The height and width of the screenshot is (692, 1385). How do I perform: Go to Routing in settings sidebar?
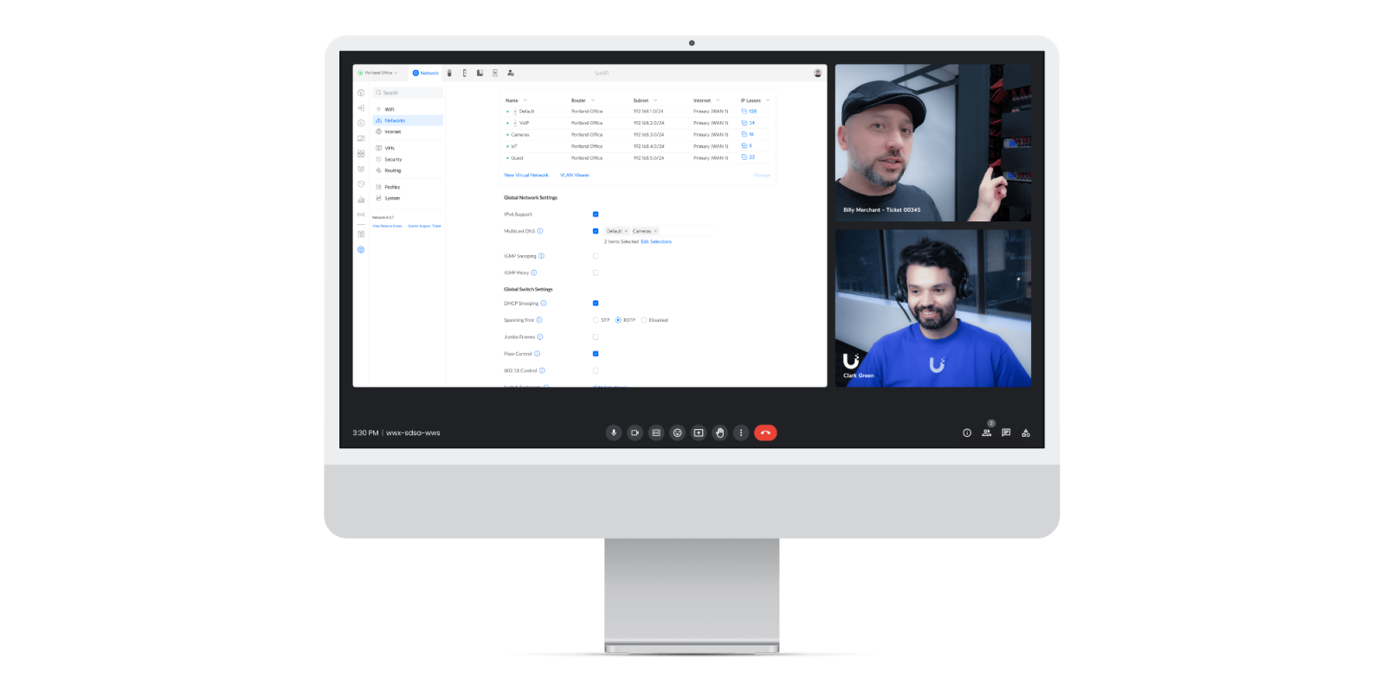pos(392,170)
